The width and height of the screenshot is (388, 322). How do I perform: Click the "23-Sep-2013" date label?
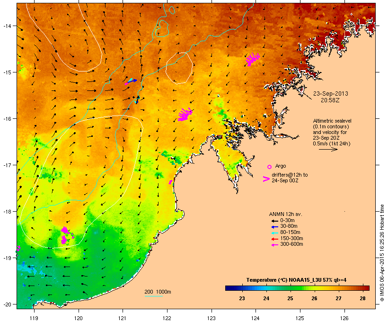point(331,94)
